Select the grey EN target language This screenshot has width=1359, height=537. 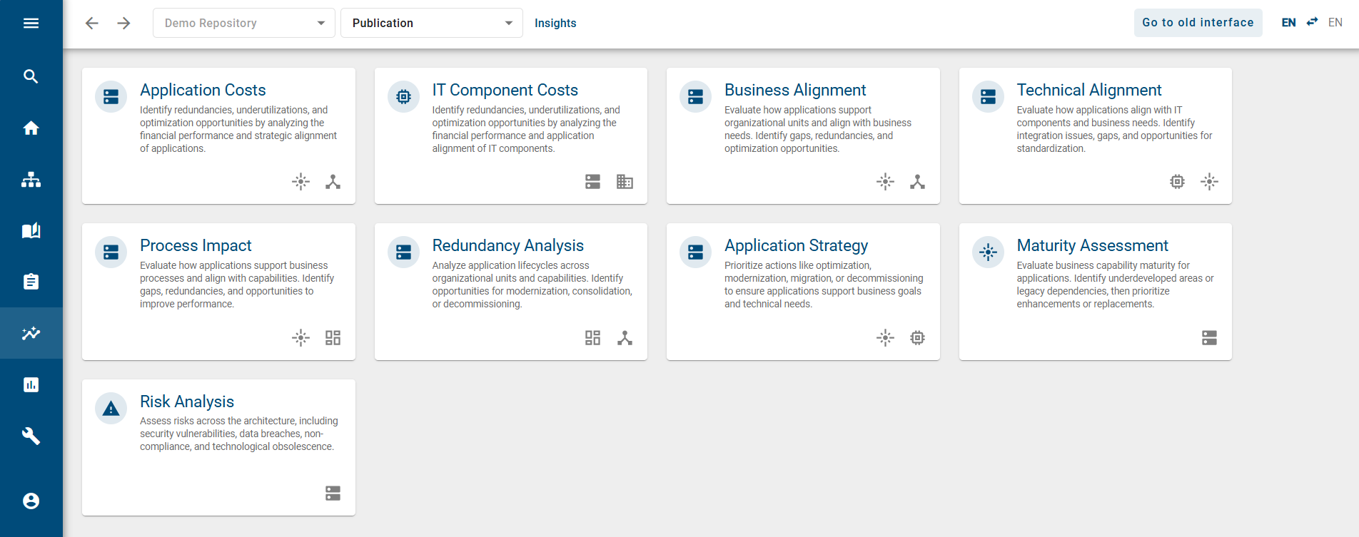(x=1335, y=23)
